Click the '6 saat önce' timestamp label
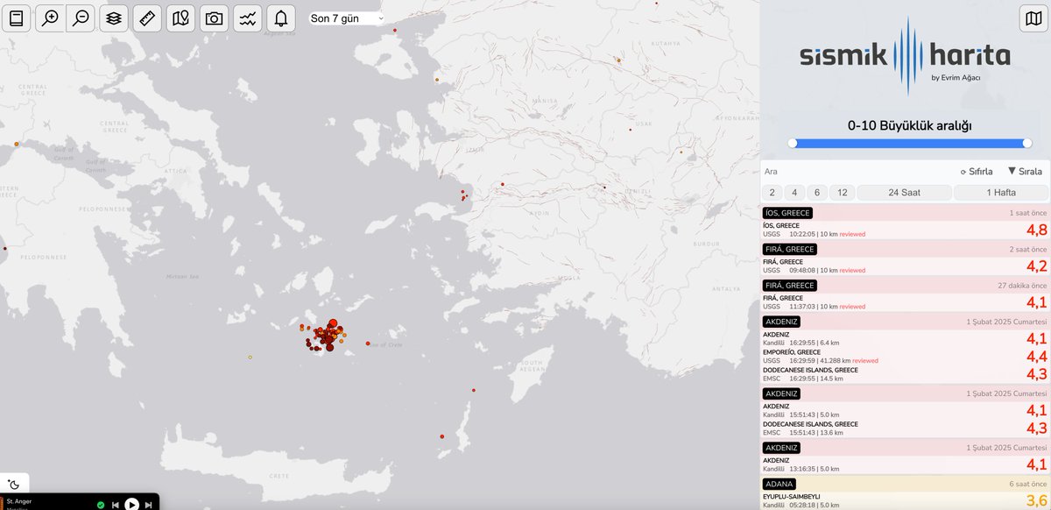 [x=1027, y=484]
